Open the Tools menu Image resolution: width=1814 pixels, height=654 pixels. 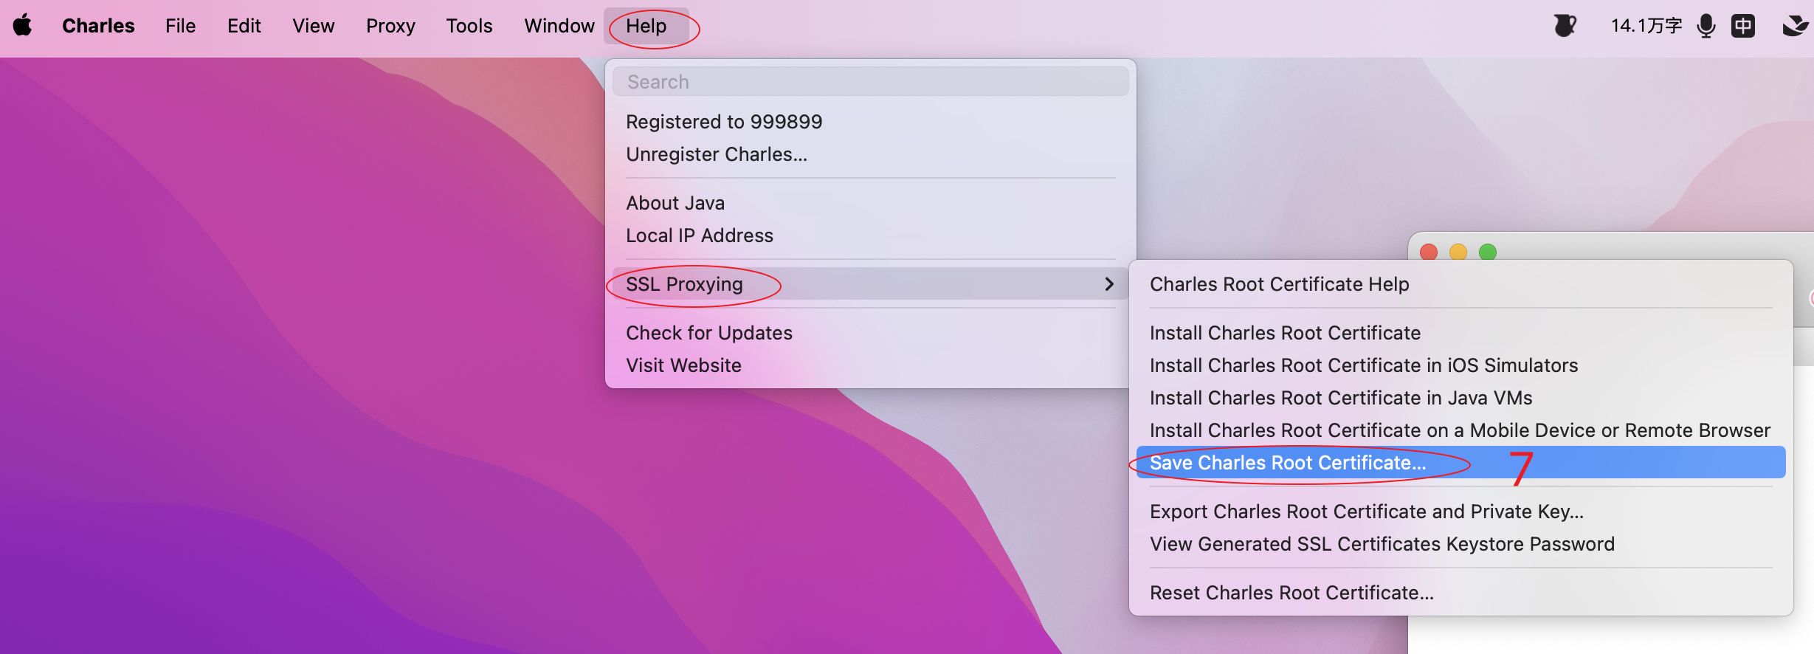[469, 26]
